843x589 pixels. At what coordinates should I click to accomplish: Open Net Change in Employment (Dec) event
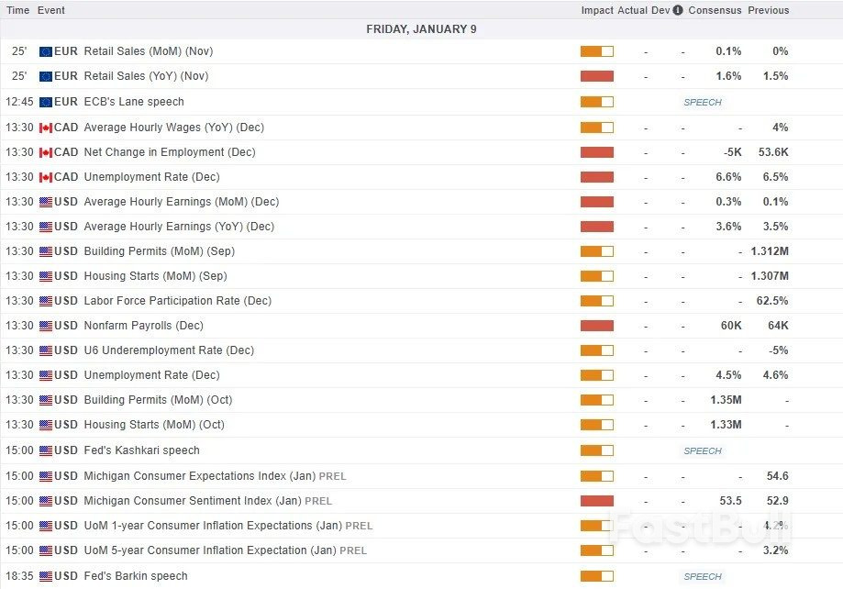[x=169, y=152]
